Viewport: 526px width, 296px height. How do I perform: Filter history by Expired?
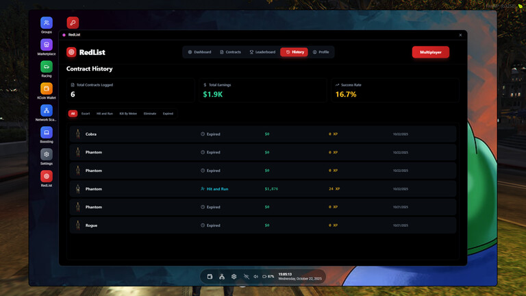click(168, 114)
